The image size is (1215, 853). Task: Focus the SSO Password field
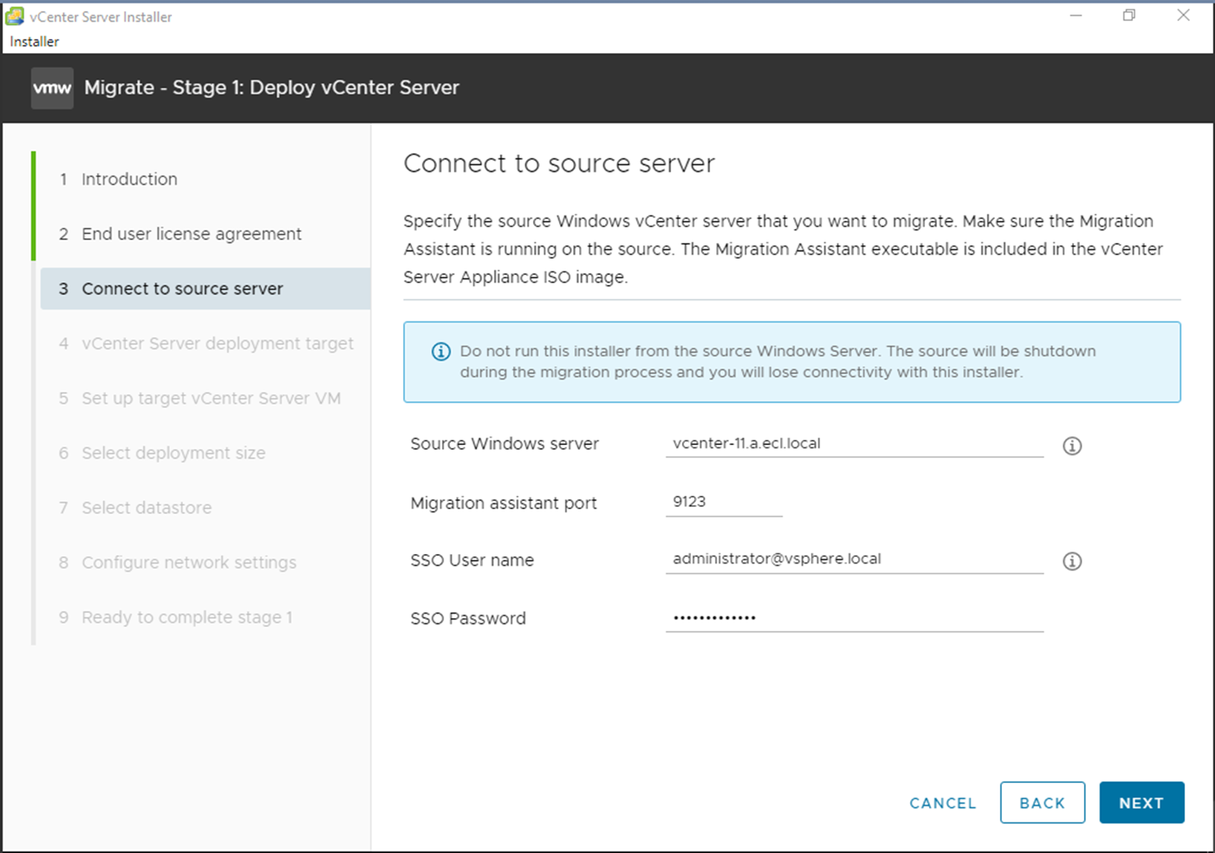(854, 618)
